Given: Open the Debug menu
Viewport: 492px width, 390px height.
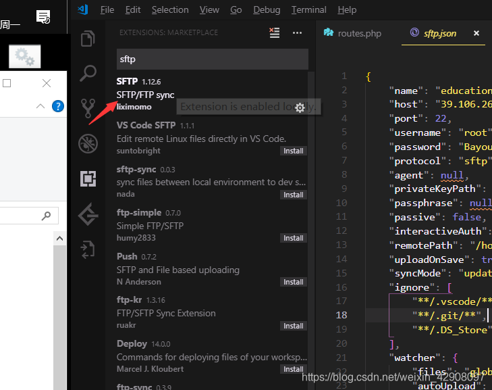Looking at the screenshot, I should pos(267,10).
